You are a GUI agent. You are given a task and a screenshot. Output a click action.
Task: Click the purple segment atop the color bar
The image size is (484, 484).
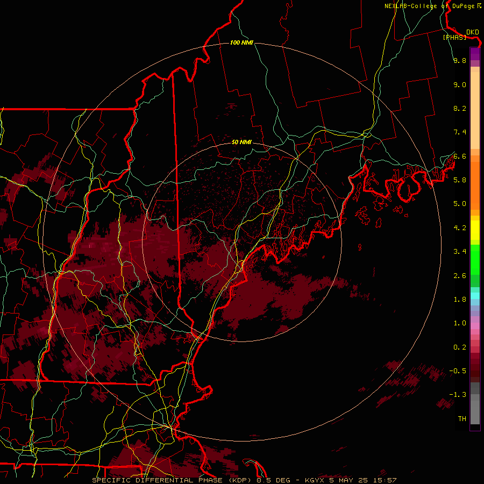point(475,54)
